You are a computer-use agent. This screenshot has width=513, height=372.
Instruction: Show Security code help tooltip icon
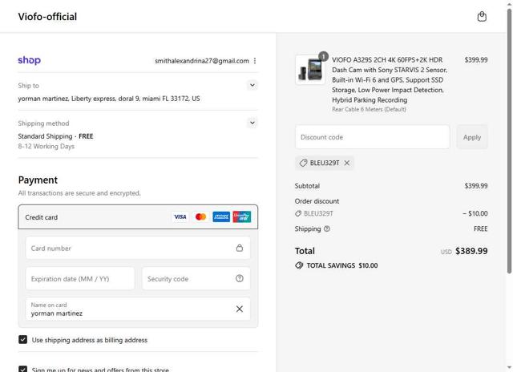240,278
